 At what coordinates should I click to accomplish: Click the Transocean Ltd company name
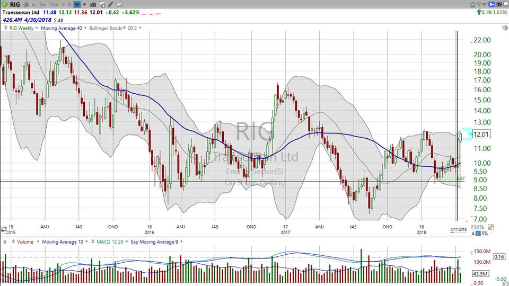pos(21,12)
